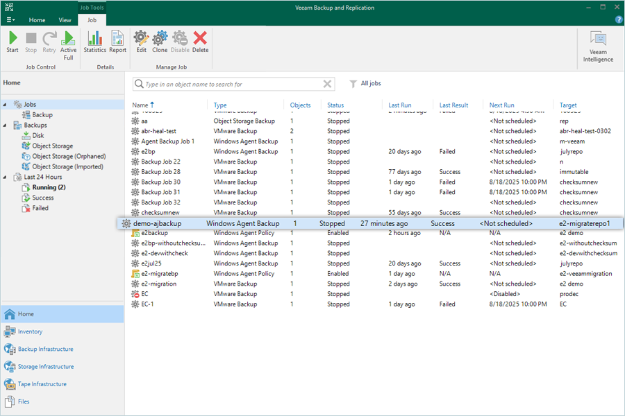
Task: Sort by the Next Run column
Action: 502,105
